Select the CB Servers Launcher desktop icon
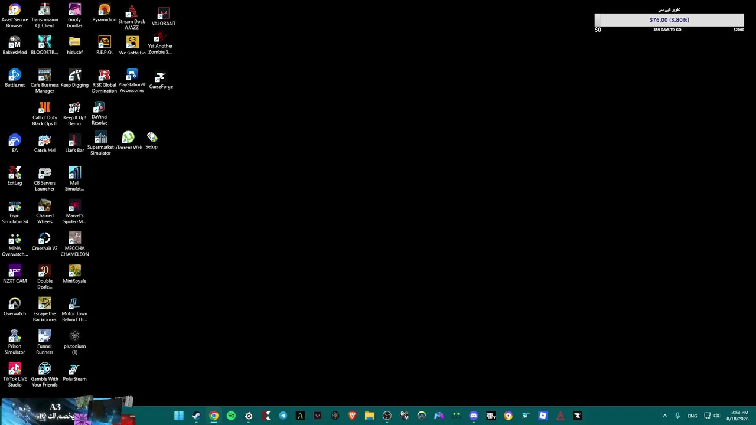 [x=44, y=179]
